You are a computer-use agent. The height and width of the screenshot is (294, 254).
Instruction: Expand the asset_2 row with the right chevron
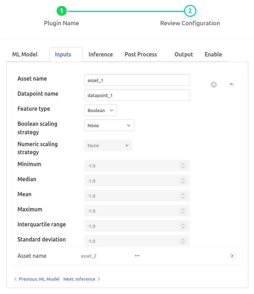(232, 256)
